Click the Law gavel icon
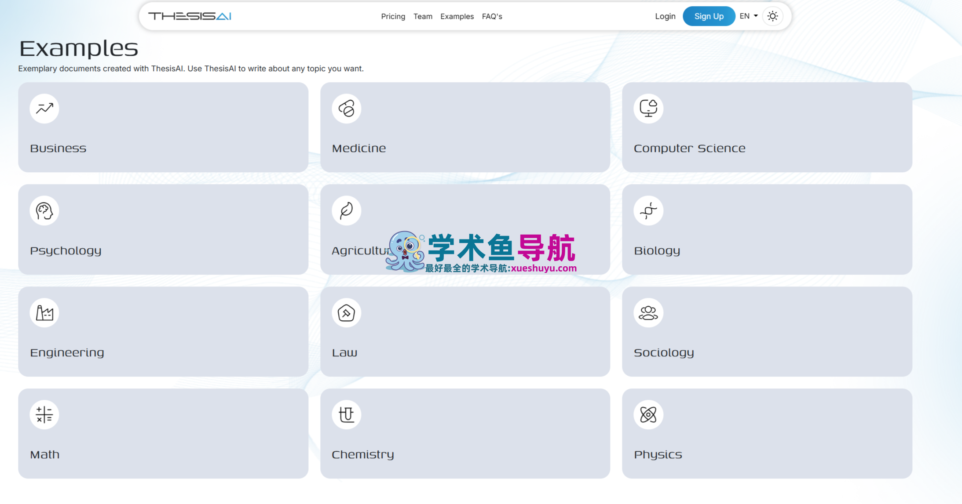 (346, 313)
